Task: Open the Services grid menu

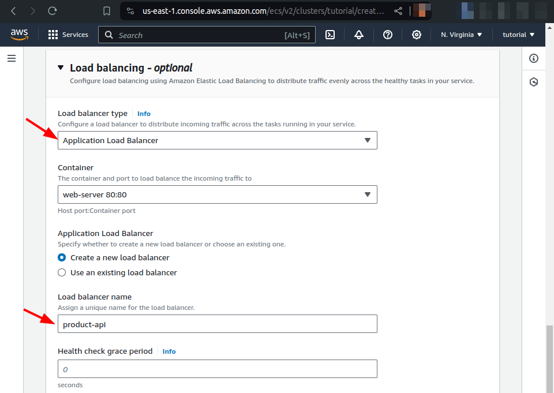Action: [x=53, y=35]
